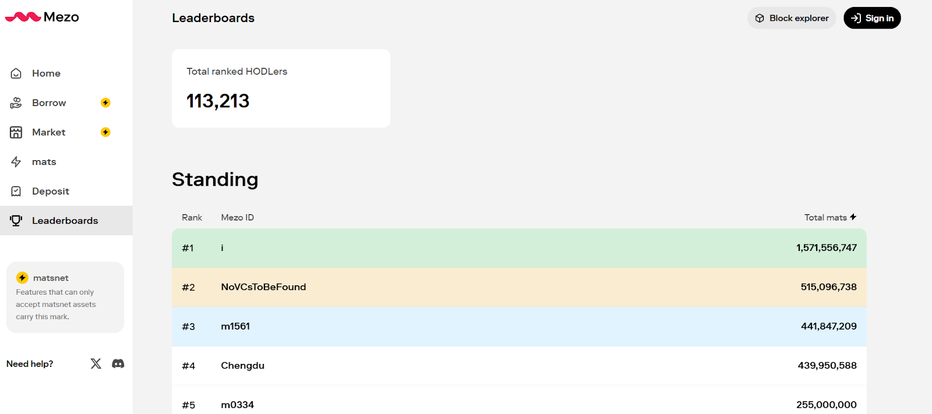Screen dimensions: 932x414
Task: Open the X (Twitter) help link
Action: [x=96, y=363]
